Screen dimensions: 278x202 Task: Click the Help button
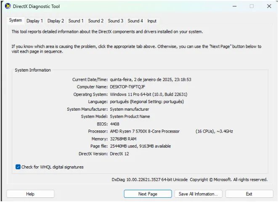point(30,194)
